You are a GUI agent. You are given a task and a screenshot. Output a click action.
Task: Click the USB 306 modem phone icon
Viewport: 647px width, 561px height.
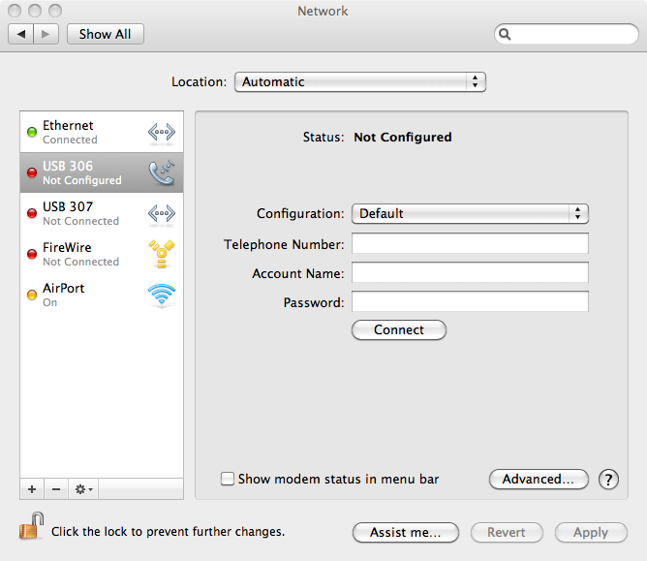coord(161,172)
